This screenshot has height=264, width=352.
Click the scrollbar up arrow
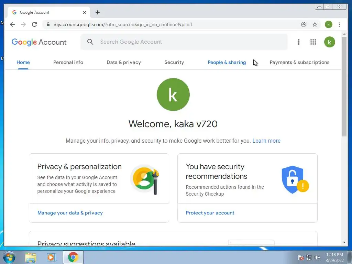point(344,34)
